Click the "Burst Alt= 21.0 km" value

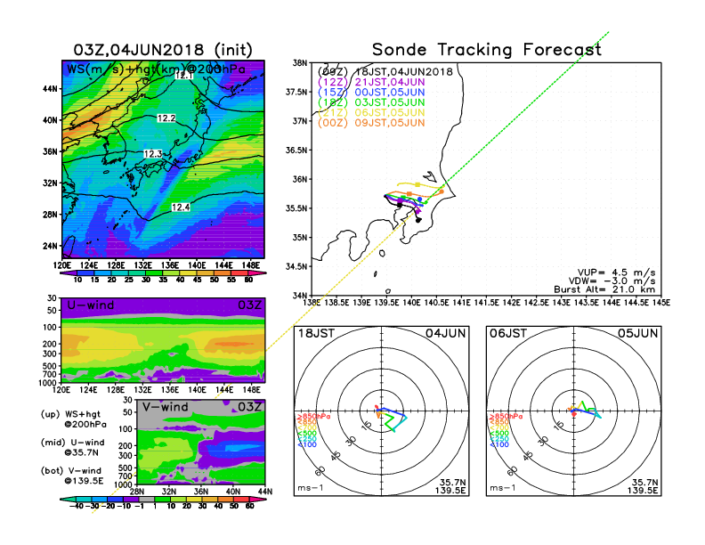pos(604,289)
